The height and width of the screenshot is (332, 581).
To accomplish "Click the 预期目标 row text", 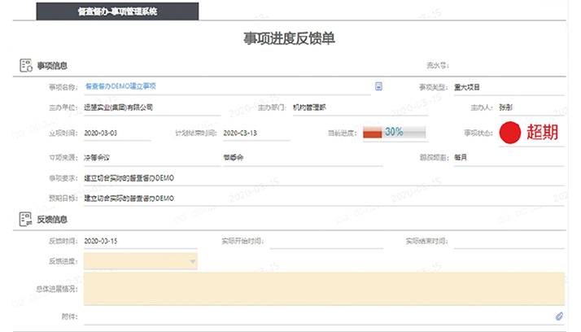I will [129, 199].
